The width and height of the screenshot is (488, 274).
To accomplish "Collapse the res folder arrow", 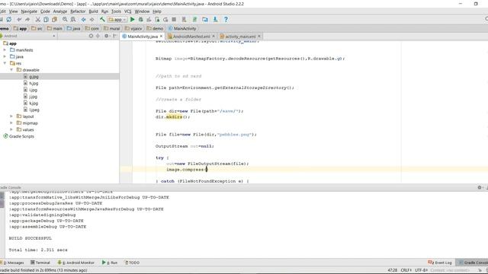I will point(5,63).
